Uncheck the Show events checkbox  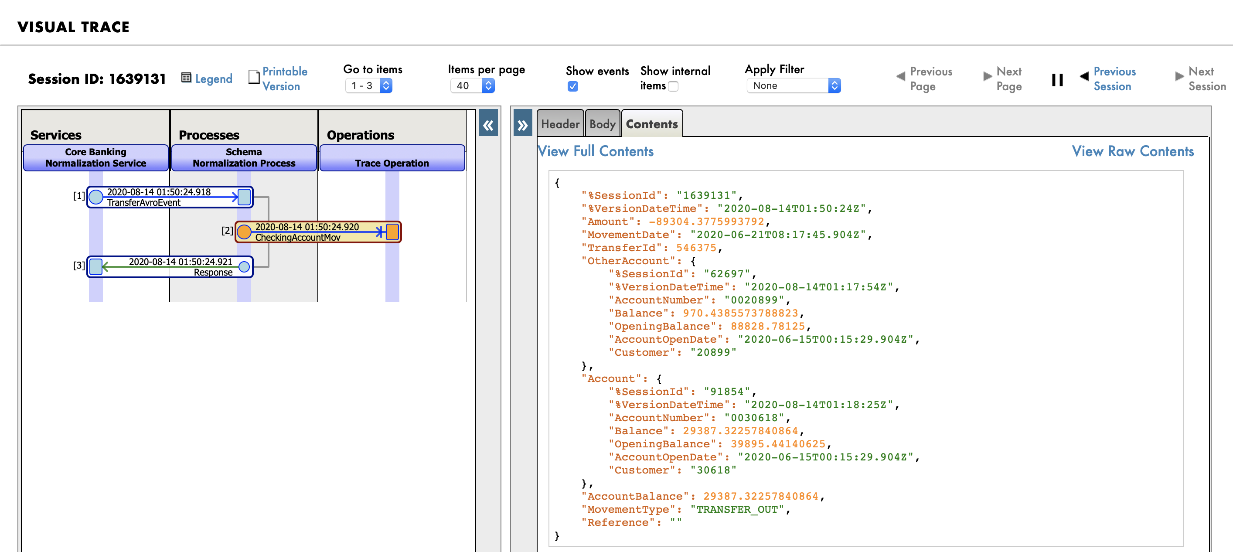(x=572, y=87)
